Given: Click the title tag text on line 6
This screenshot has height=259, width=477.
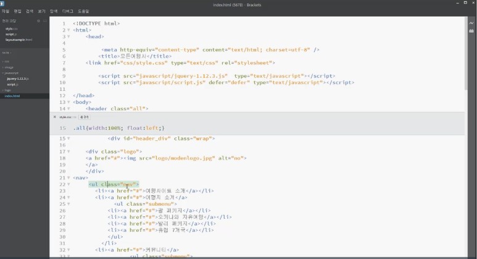Looking at the screenshot, I should click(x=135, y=56).
